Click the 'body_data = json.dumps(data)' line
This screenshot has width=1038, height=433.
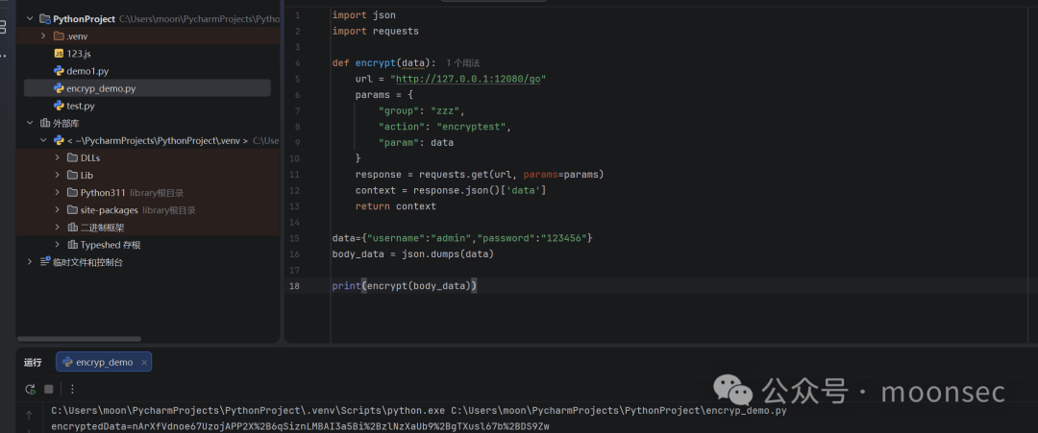pyautogui.click(x=413, y=253)
